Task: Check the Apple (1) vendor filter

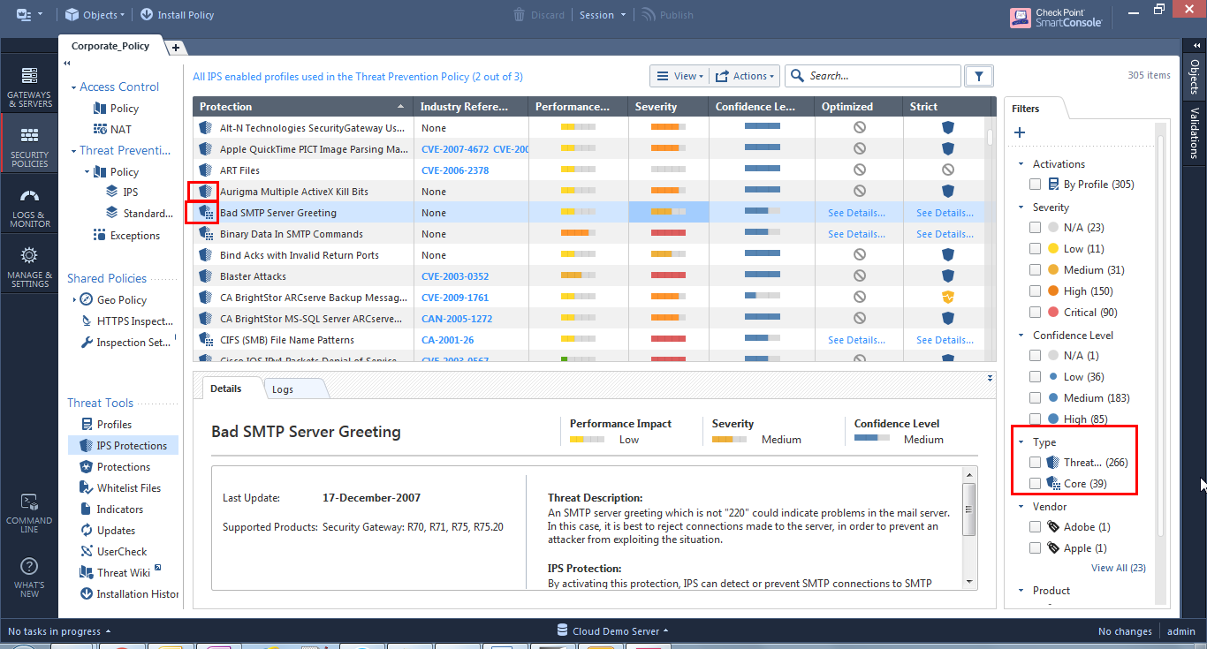Action: (1035, 548)
